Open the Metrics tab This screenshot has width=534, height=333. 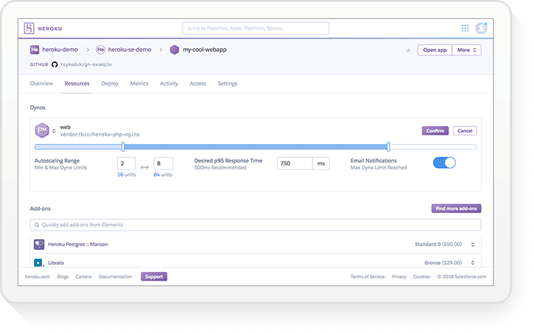point(139,83)
